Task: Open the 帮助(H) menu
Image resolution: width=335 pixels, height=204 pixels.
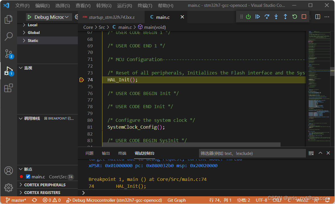Action: 166,5
